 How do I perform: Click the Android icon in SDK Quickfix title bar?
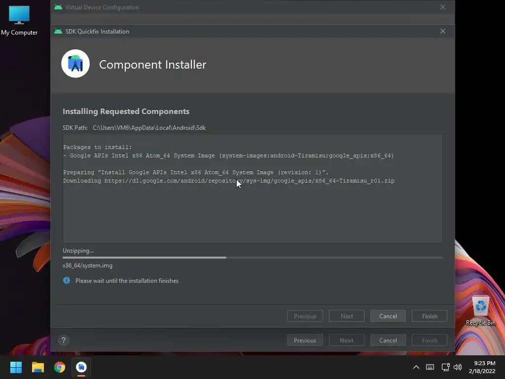pyautogui.click(x=58, y=31)
